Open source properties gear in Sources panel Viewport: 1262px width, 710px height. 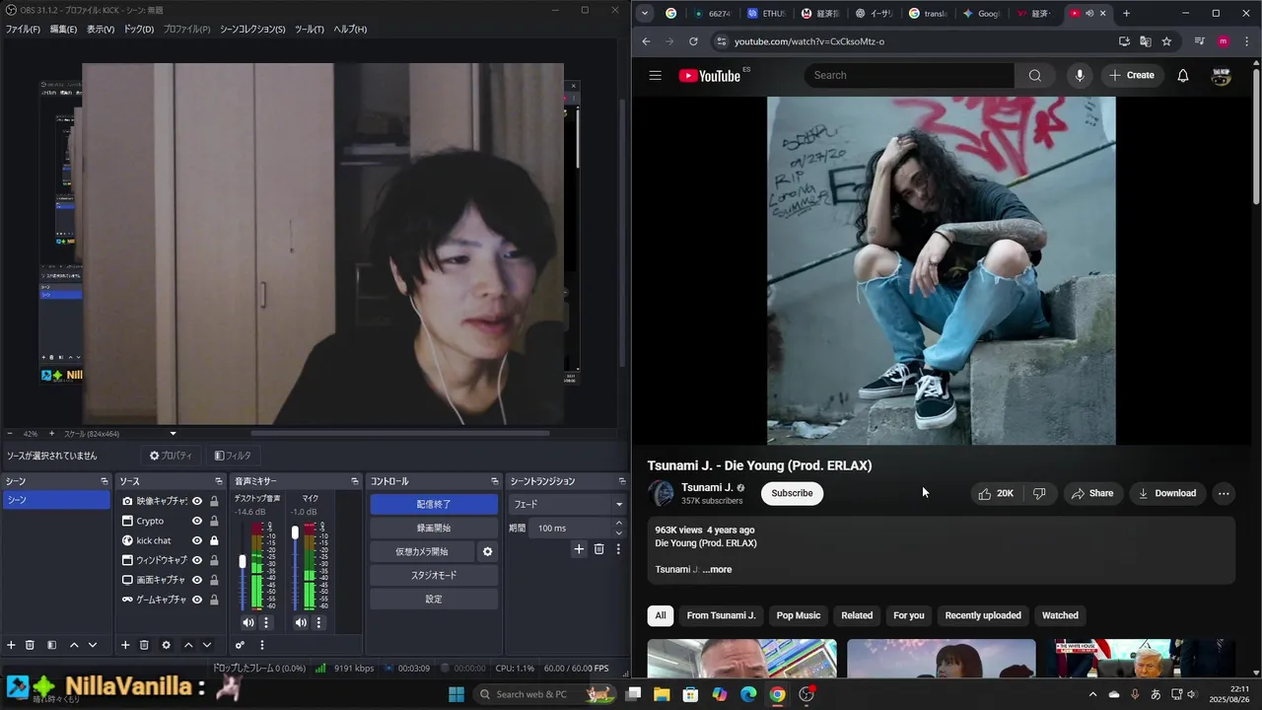[x=166, y=645]
